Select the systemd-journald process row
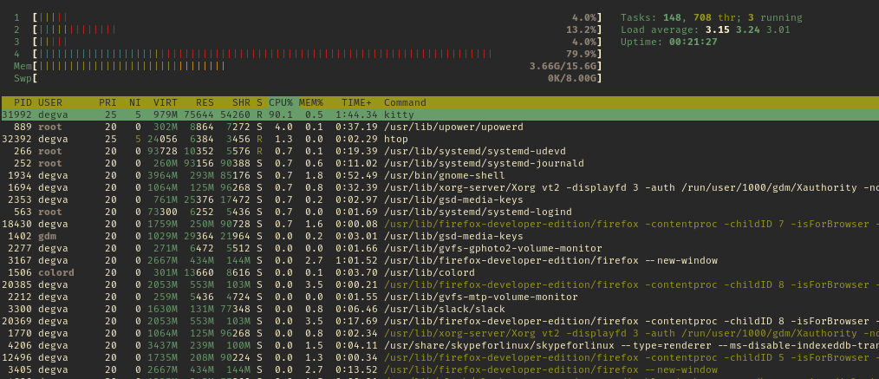The height and width of the screenshot is (379, 879). (x=439, y=163)
